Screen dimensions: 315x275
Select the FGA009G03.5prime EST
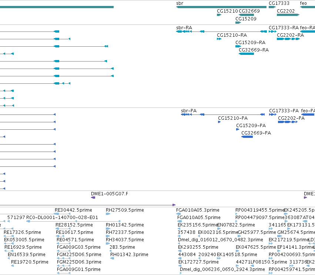[64, 251]
